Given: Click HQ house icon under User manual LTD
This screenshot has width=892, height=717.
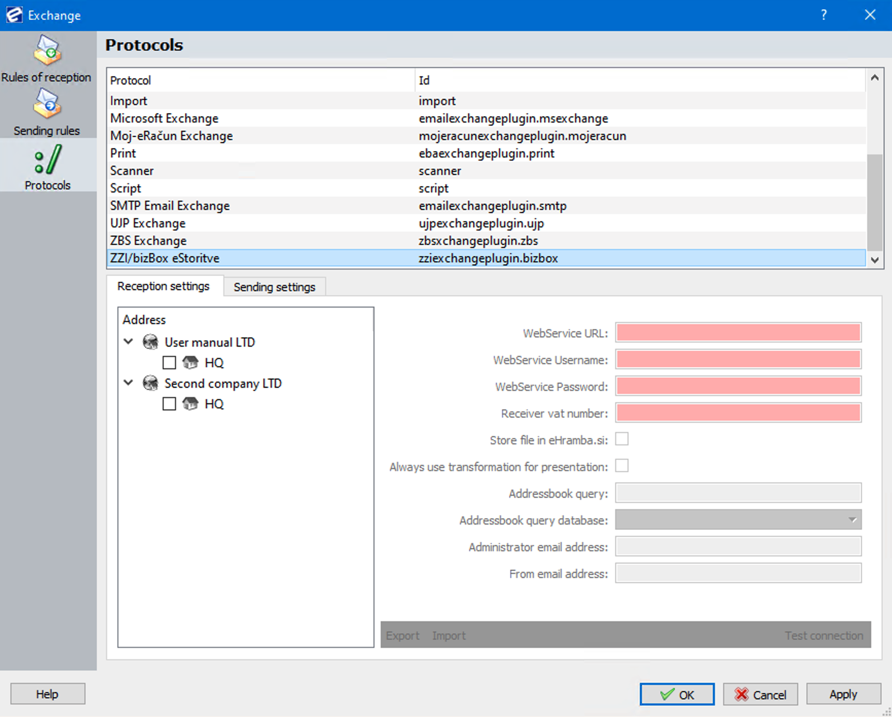Looking at the screenshot, I should pyautogui.click(x=190, y=363).
